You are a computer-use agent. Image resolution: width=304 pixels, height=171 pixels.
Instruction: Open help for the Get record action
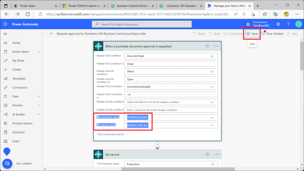click(208, 154)
